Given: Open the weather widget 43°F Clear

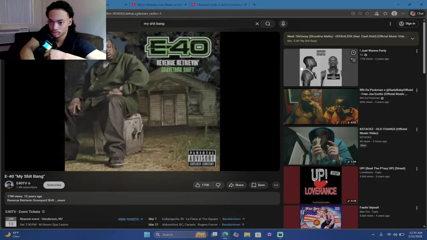Looking at the screenshot, I should pyautogui.click(x=12, y=235).
